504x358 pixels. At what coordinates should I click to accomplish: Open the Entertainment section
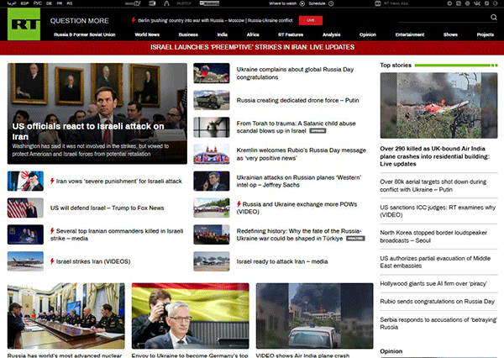pyautogui.click(x=410, y=34)
